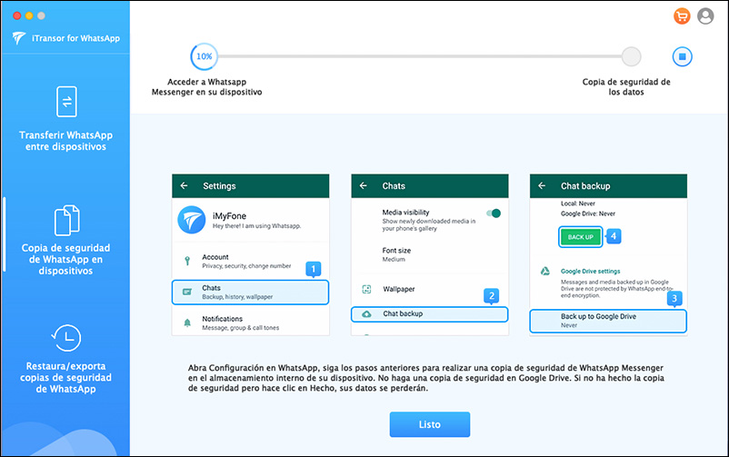Click the orange shopping cart icon
The height and width of the screenshot is (457, 729).
pos(682,16)
